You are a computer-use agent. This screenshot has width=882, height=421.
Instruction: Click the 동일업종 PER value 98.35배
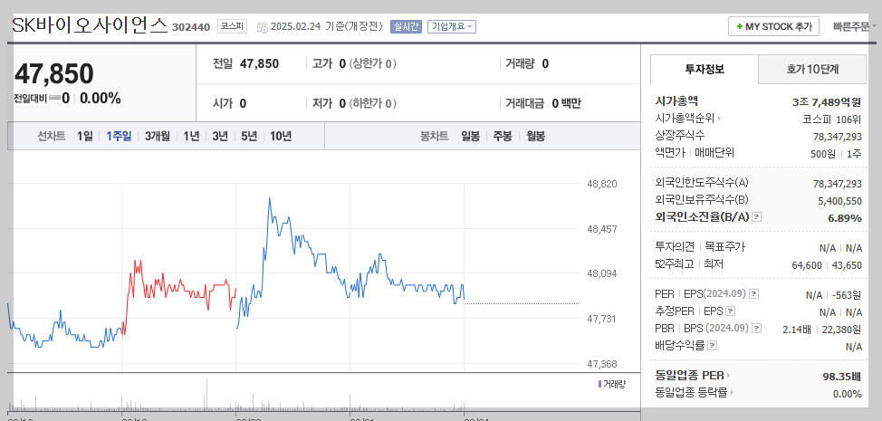click(x=842, y=376)
